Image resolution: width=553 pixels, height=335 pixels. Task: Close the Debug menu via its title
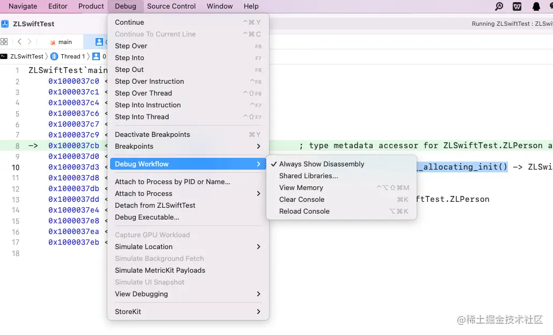pos(125,6)
